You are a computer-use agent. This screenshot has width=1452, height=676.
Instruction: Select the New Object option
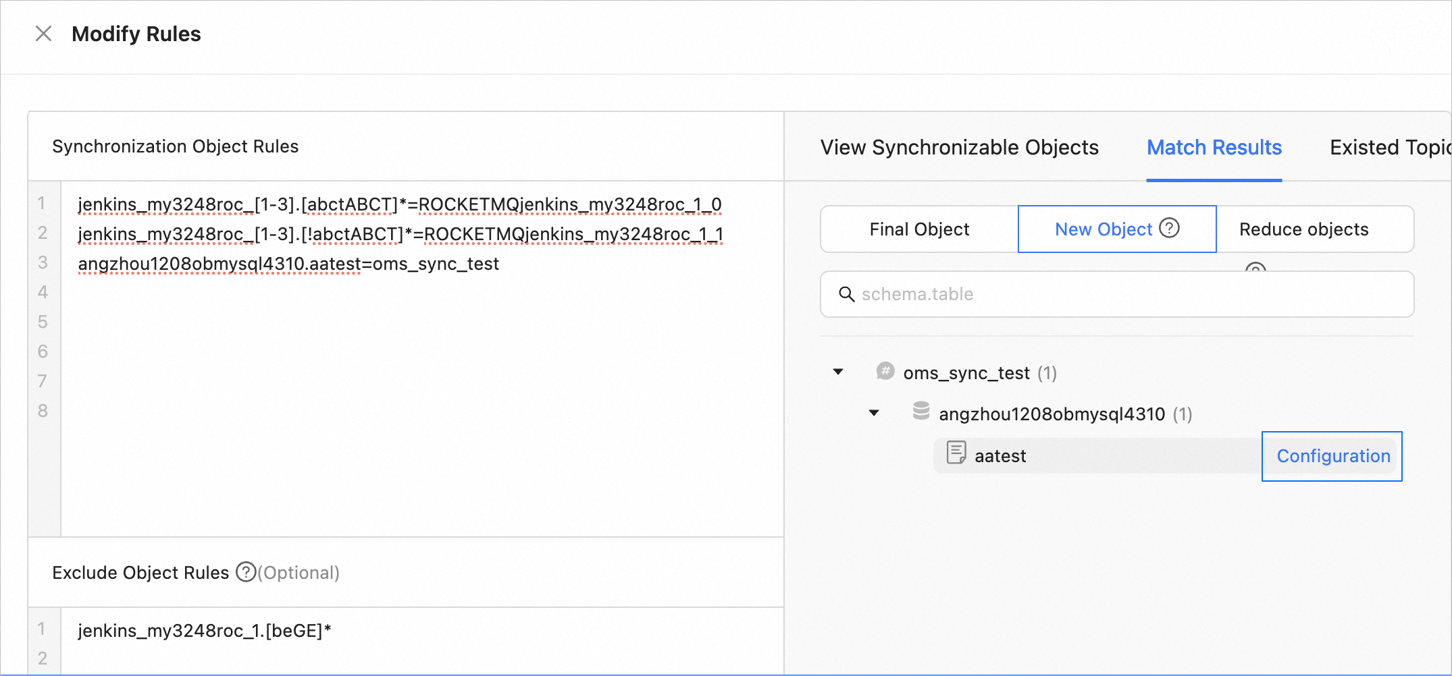pyautogui.click(x=1117, y=229)
